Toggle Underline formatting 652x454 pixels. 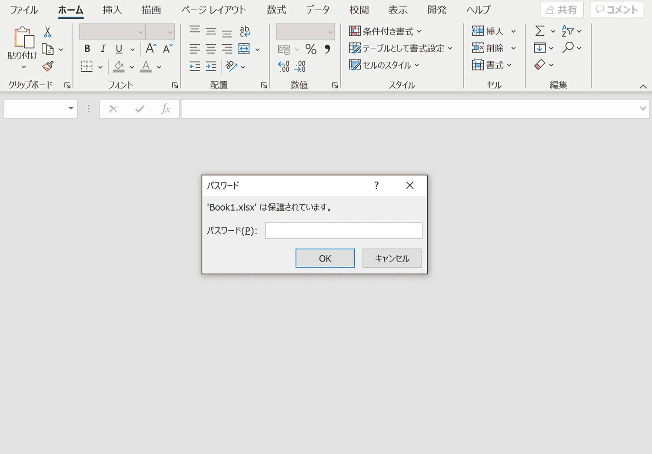click(x=119, y=49)
